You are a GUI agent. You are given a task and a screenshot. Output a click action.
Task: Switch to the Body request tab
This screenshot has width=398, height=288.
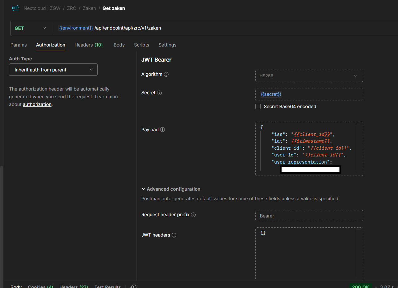[x=119, y=45]
